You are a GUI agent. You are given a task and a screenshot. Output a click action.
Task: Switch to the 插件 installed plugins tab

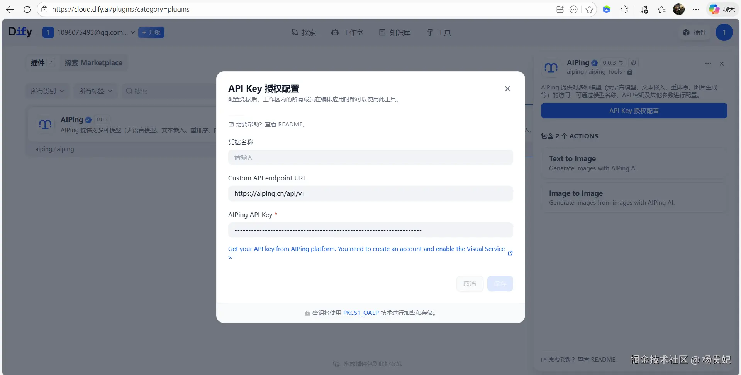42,63
